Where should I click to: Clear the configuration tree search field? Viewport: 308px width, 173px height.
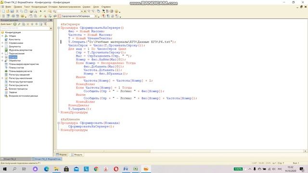pyautogui.click(x=51, y=28)
